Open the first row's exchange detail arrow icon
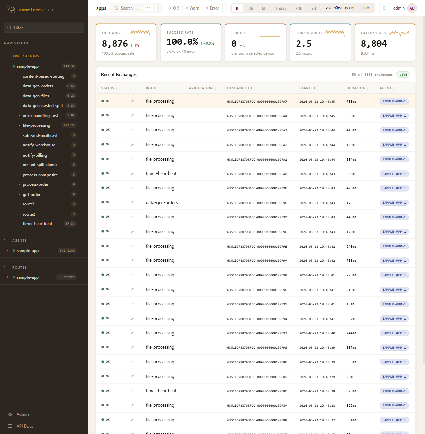This screenshot has width=425, height=434. tap(132, 101)
